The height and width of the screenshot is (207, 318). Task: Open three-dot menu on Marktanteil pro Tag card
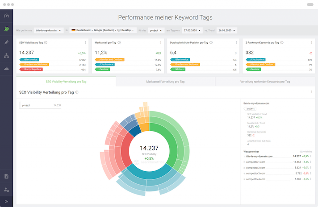click(161, 43)
